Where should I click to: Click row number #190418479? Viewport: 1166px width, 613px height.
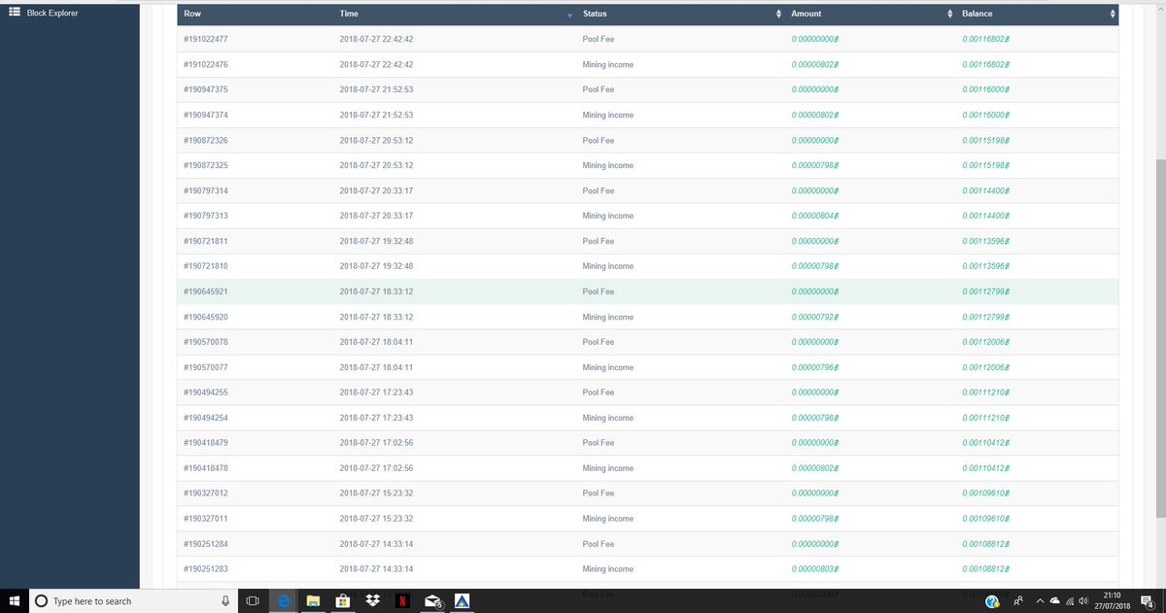[206, 443]
